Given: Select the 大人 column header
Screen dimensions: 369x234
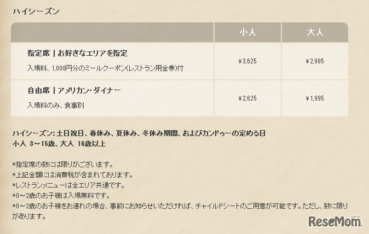Looking at the screenshot, I should 315,32.
